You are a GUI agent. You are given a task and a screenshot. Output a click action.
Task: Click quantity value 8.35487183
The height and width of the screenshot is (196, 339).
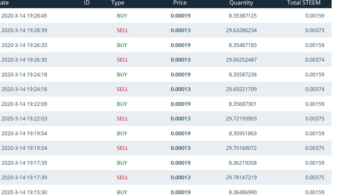(243, 45)
